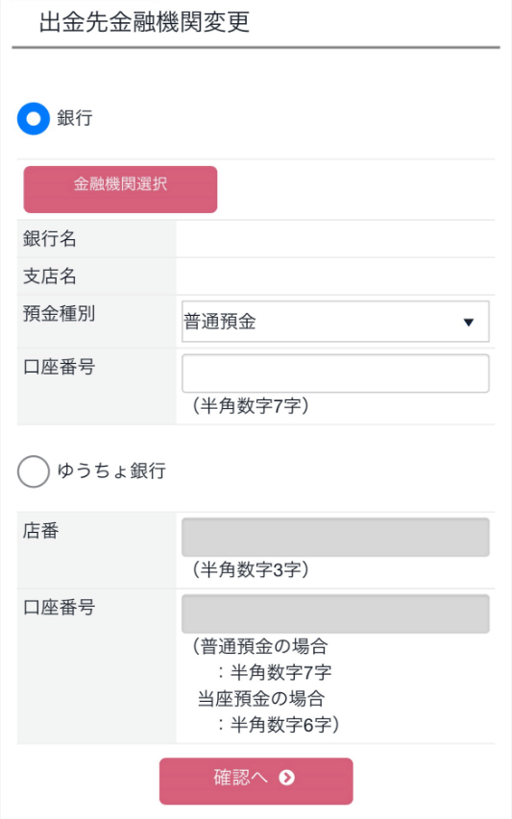Select the ゆうちょ銀行 radio button
The width and height of the screenshot is (512, 819).
[x=34, y=471]
